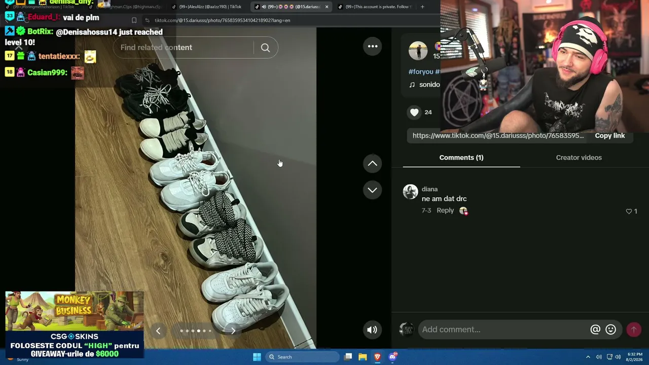Open the #foryou hashtag link
This screenshot has height=365, width=649.
[421, 72]
